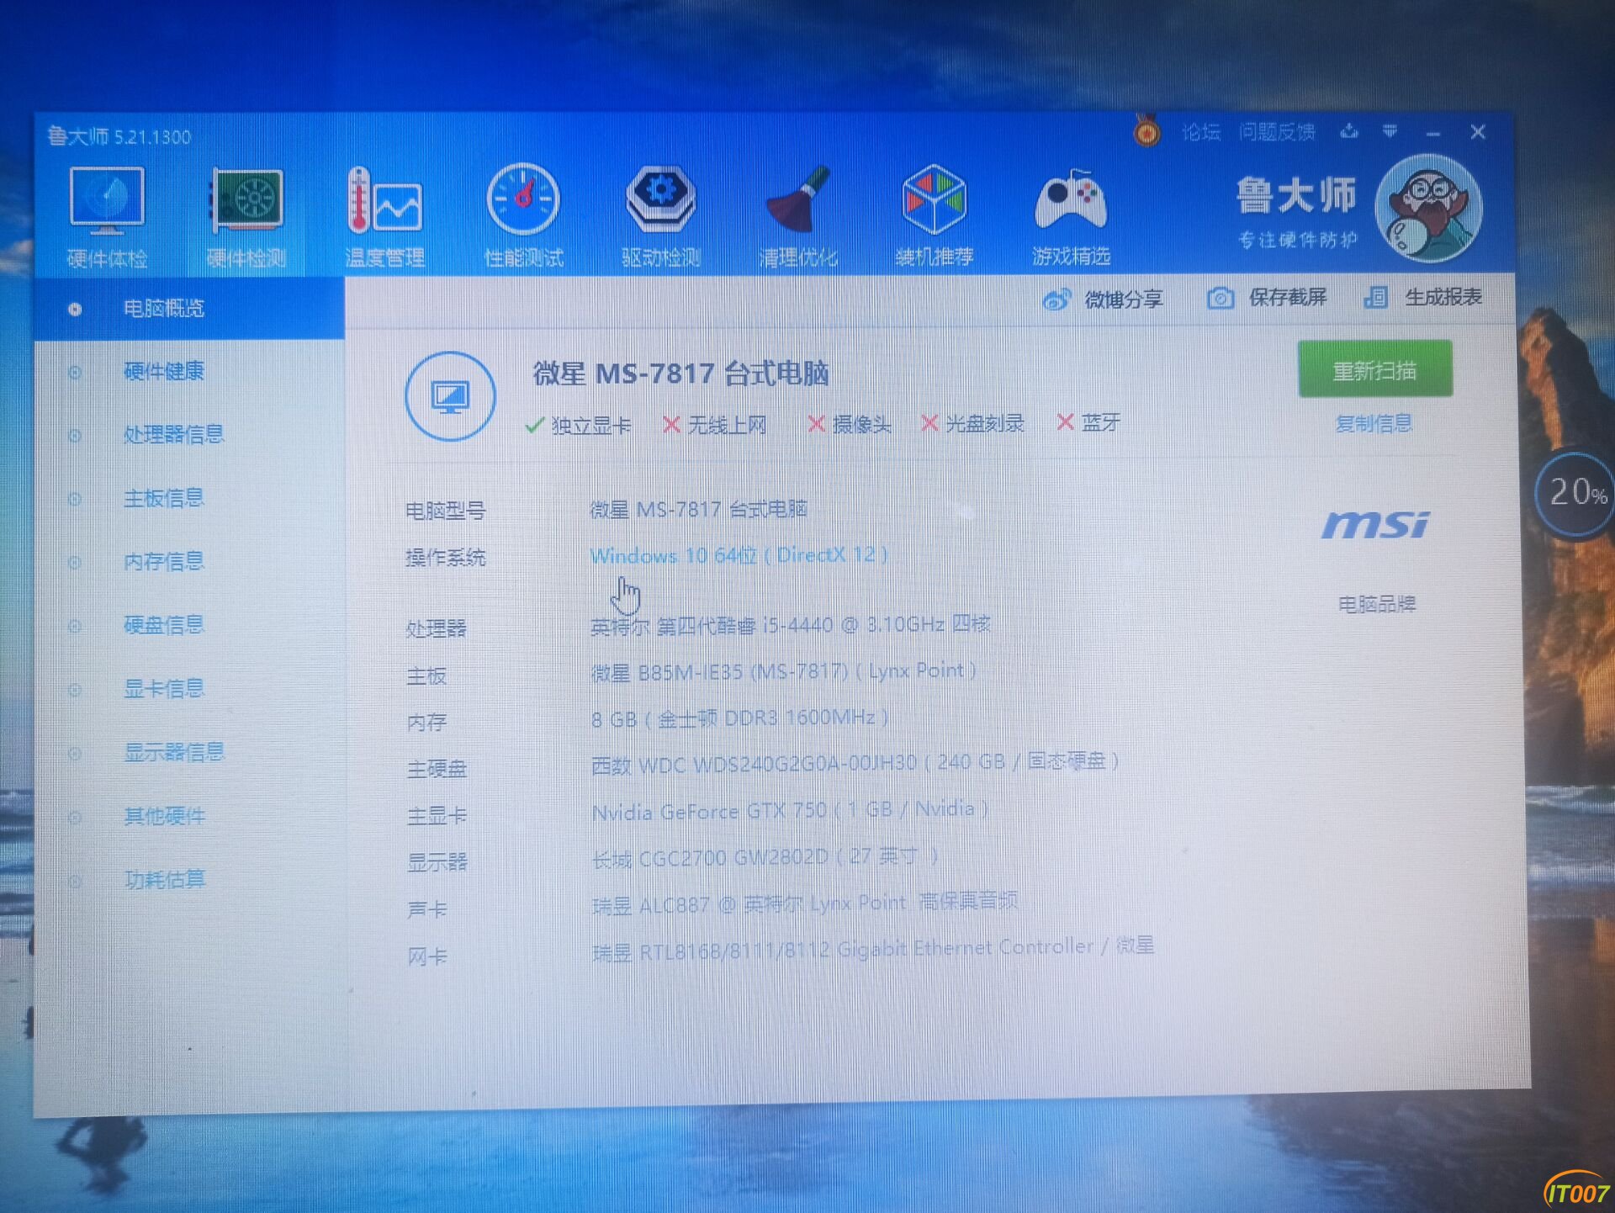The width and height of the screenshot is (1615, 1213).
Task: Click the 摄像头 feature indicator
Action: (850, 425)
